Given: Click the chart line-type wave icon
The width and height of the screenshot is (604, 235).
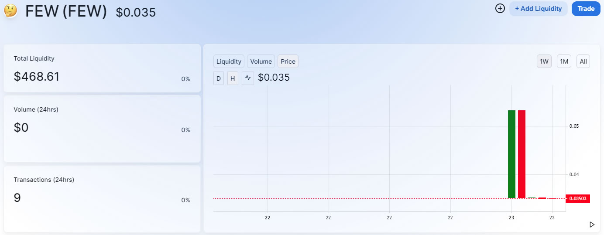Looking at the screenshot, I should [248, 78].
